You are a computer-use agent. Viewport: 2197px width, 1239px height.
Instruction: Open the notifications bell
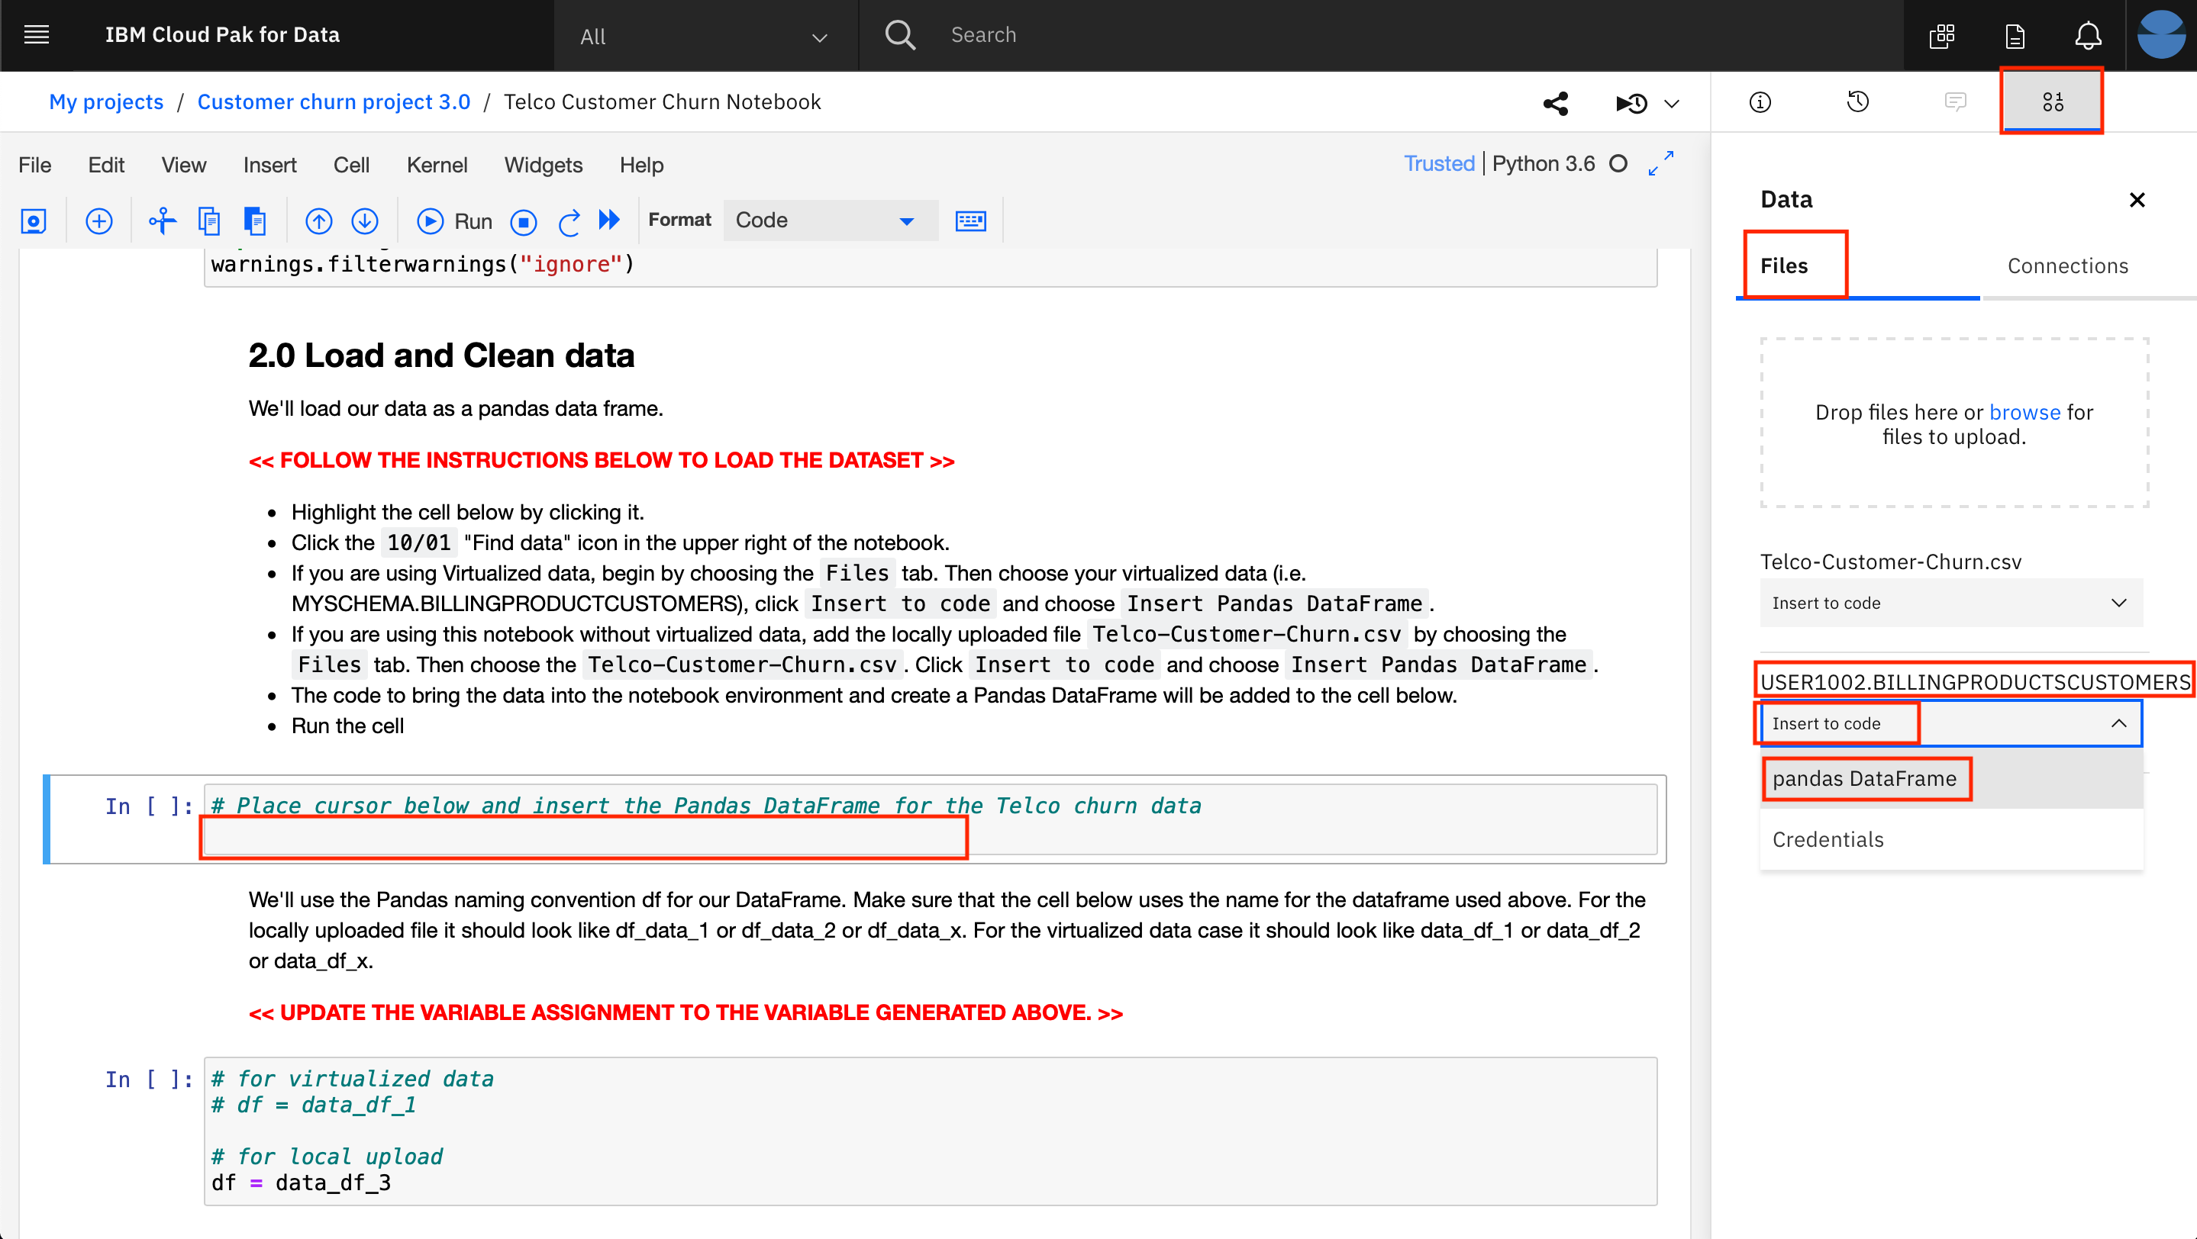pos(2088,36)
